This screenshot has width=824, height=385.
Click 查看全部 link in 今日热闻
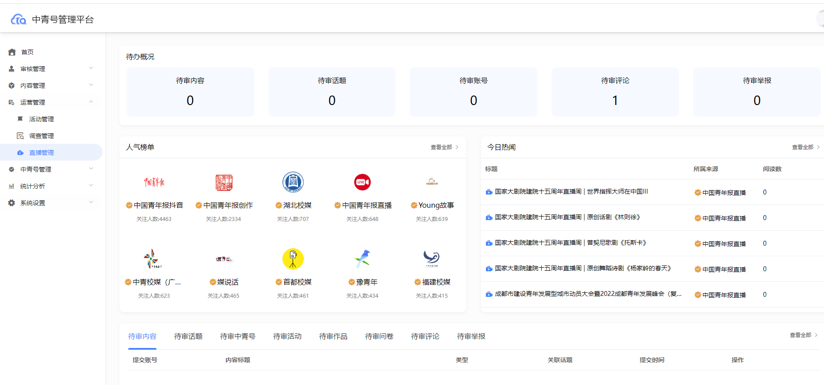click(x=802, y=147)
